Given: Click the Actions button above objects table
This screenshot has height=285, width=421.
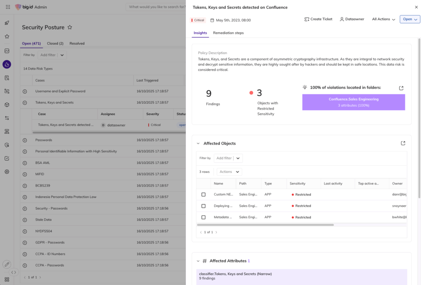Looking at the screenshot, I should (x=229, y=172).
